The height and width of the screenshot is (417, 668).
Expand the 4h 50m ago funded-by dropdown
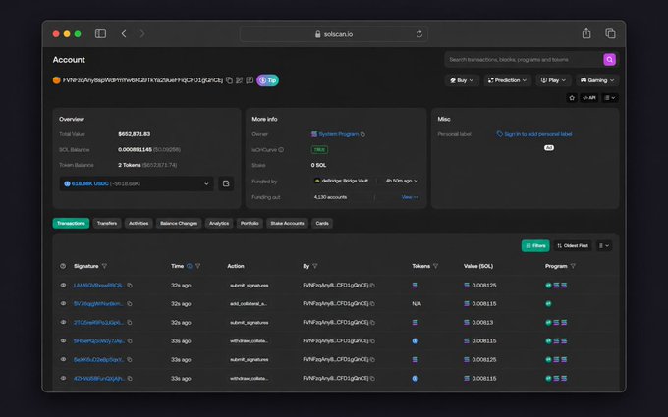click(x=402, y=181)
